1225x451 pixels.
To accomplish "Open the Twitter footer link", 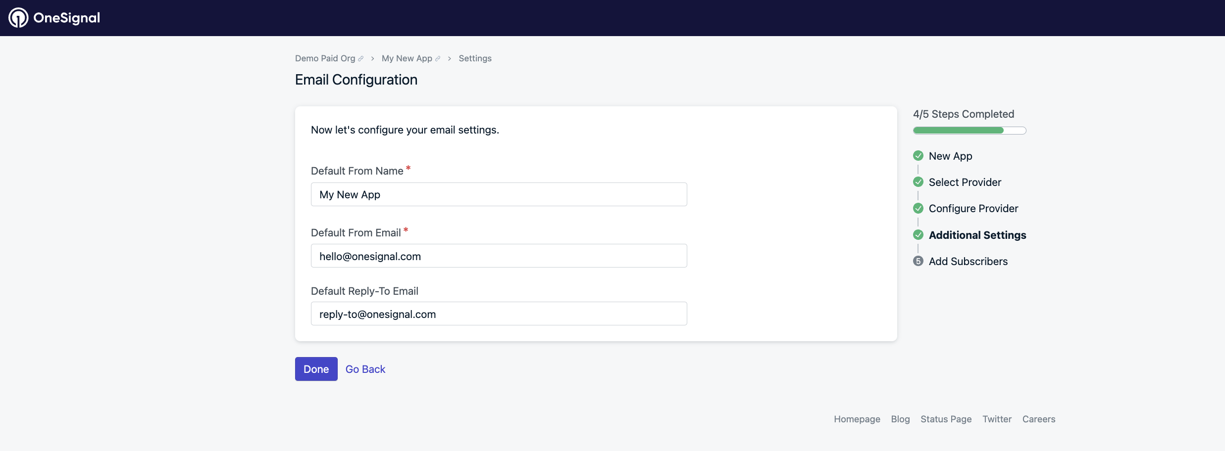I will coord(997,419).
